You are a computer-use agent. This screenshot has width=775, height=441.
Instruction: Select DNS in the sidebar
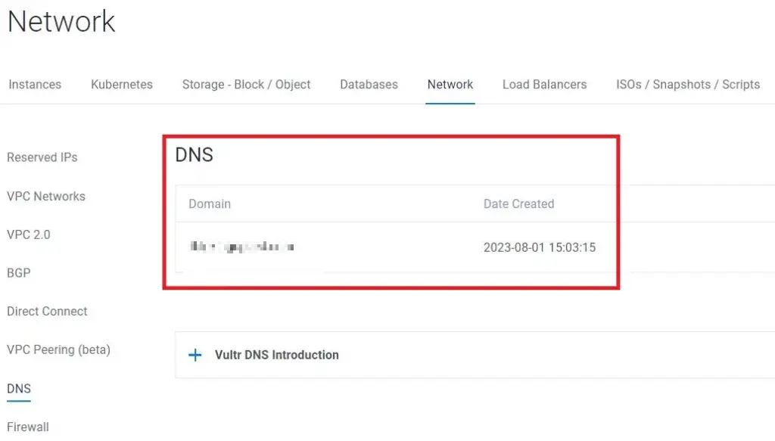point(19,389)
